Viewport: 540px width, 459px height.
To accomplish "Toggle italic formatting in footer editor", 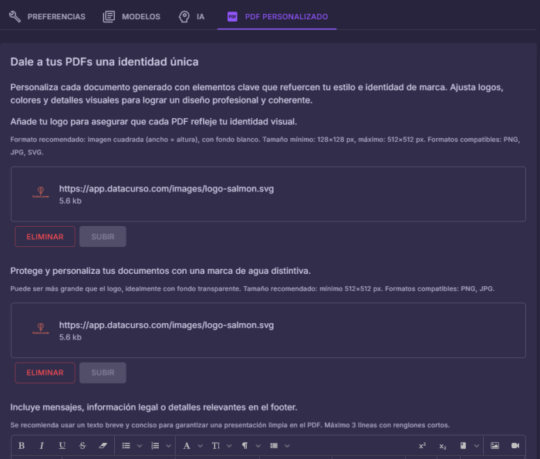I will point(42,446).
